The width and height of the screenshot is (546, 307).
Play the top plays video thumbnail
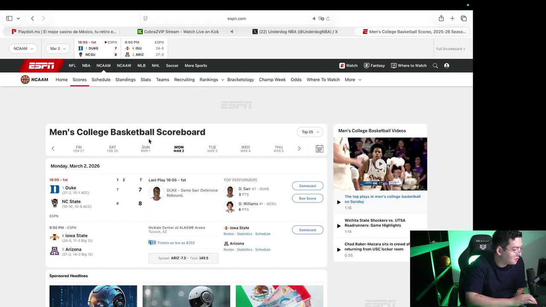point(380,164)
